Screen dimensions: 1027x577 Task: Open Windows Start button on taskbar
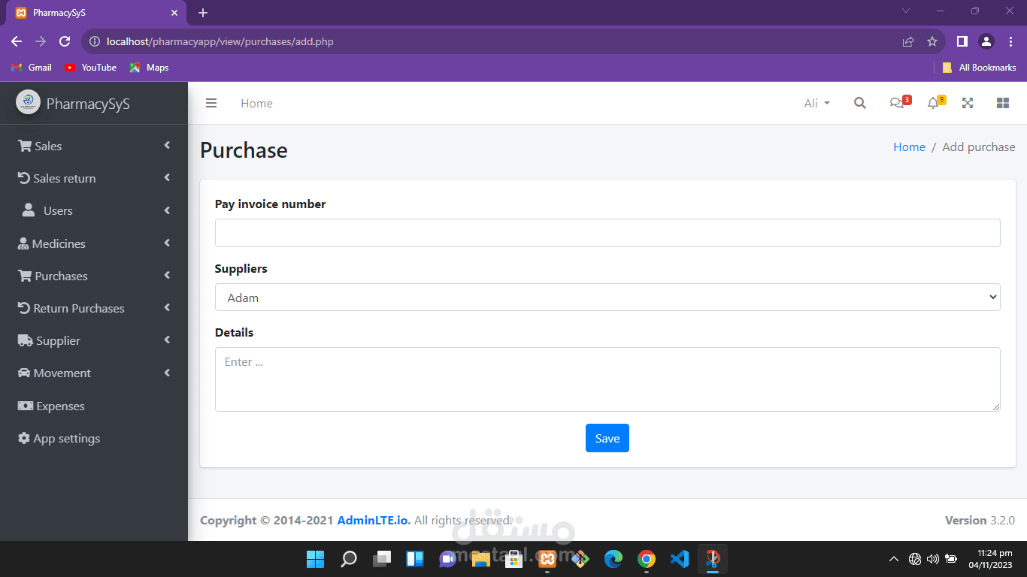pos(315,559)
